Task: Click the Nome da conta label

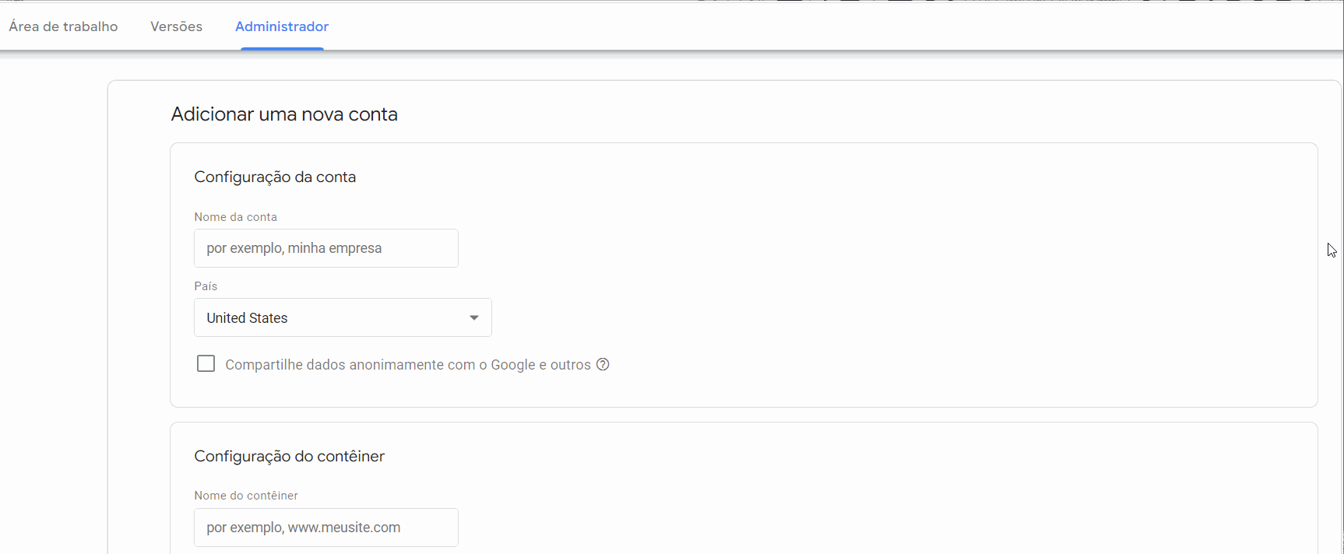Action: pos(235,217)
